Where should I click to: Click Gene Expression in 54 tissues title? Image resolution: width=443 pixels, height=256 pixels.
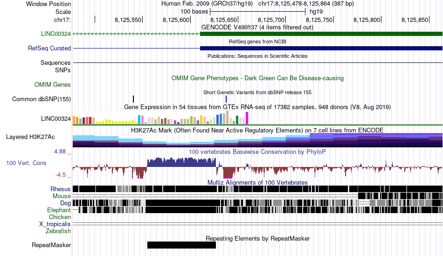[257, 107]
